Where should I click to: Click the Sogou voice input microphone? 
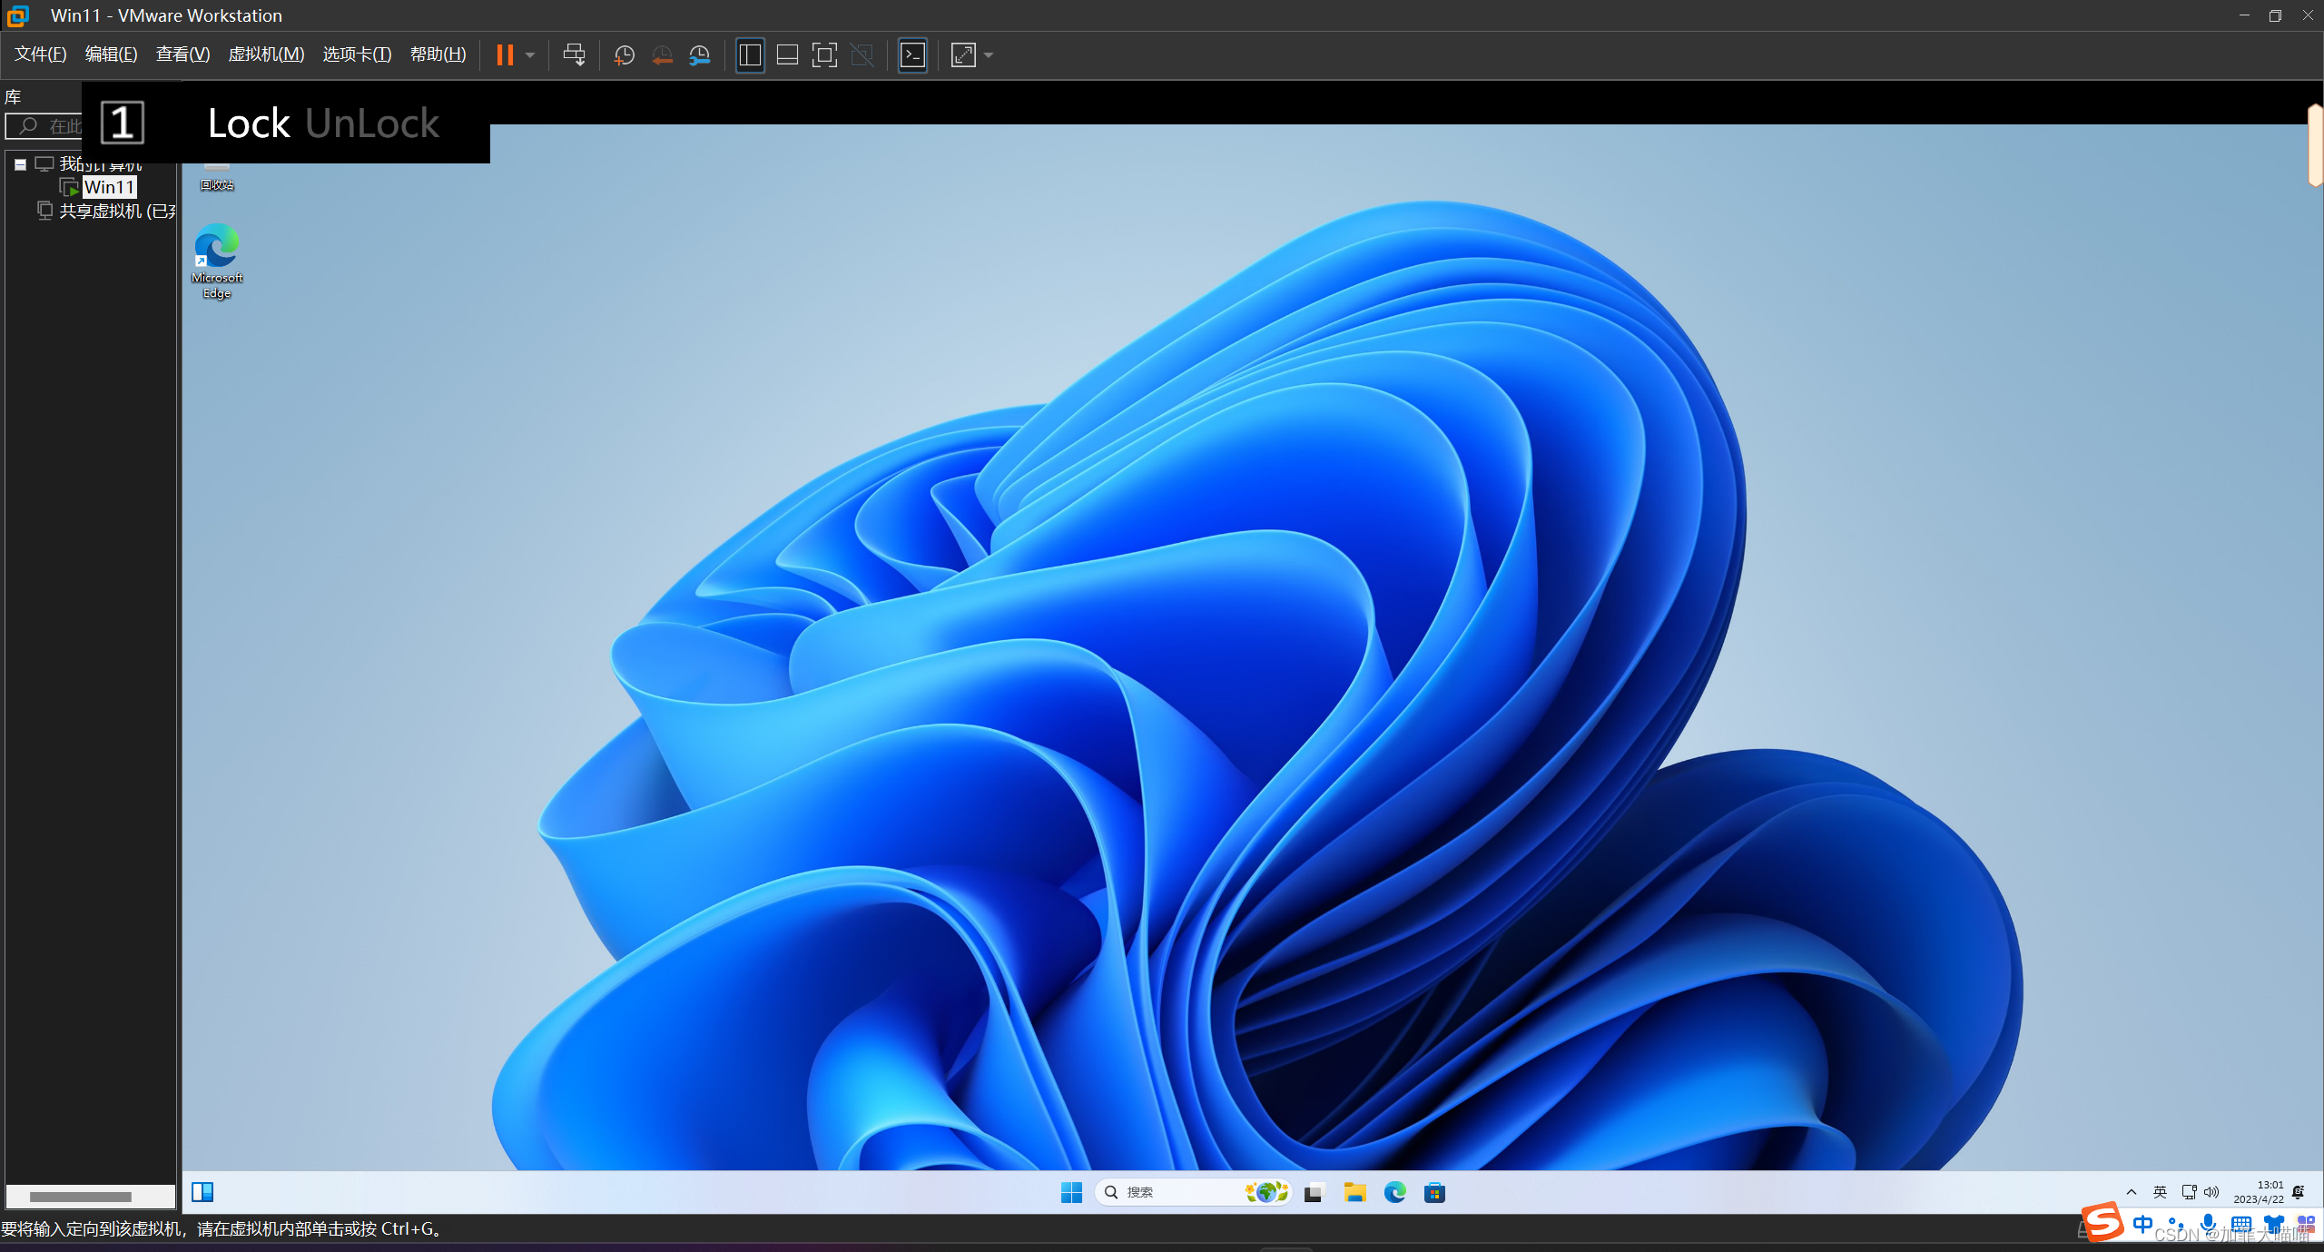pyautogui.click(x=2208, y=1224)
